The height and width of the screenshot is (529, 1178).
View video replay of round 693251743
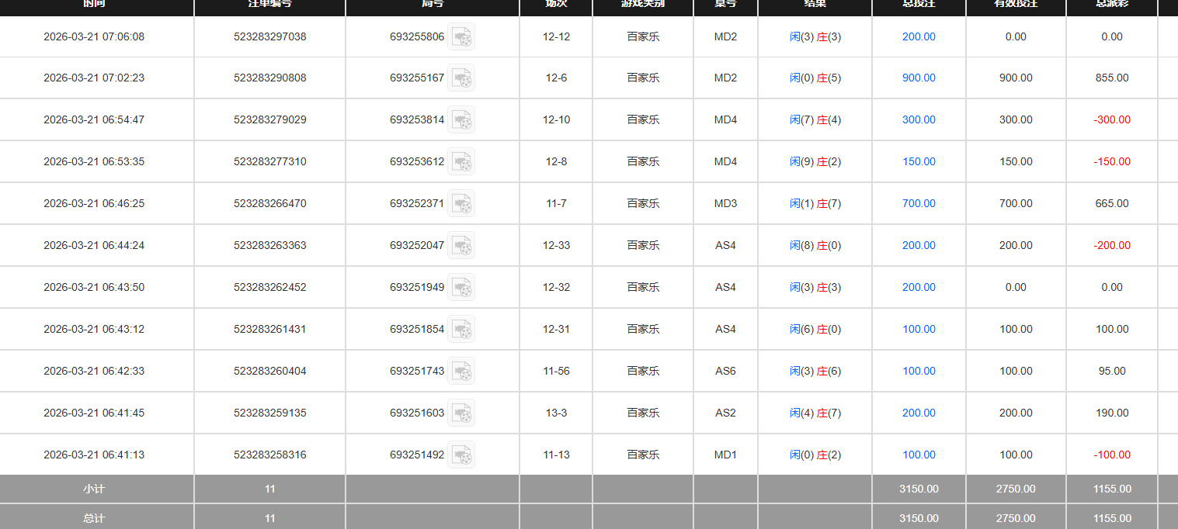461,372
